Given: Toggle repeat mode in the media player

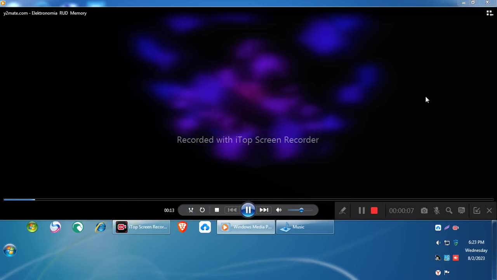Looking at the screenshot, I should [202, 210].
